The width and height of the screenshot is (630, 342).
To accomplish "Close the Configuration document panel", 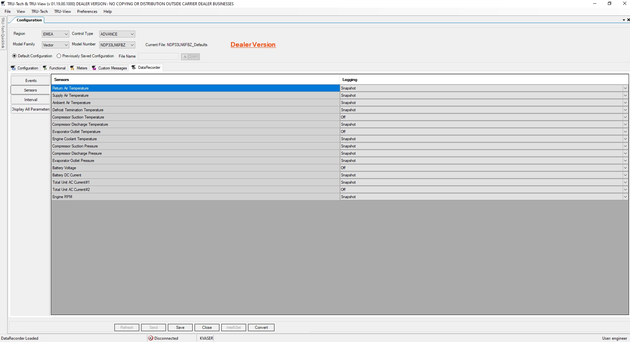I will click(628, 20).
